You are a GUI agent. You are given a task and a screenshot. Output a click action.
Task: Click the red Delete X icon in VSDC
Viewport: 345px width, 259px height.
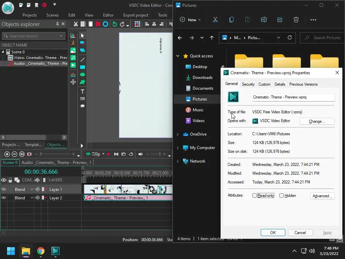pyautogui.click(x=98, y=24)
